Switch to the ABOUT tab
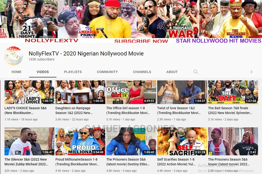 (172, 72)
